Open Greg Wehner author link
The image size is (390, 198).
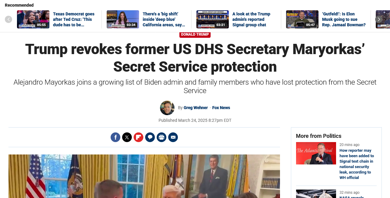tap(196, 108)
